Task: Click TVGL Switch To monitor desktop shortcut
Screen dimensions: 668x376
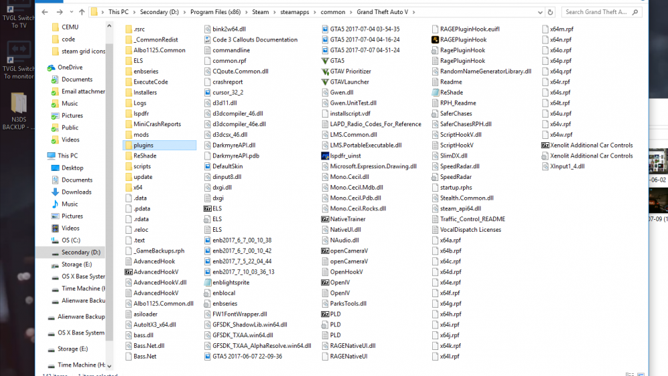Action: pos(17,59)
